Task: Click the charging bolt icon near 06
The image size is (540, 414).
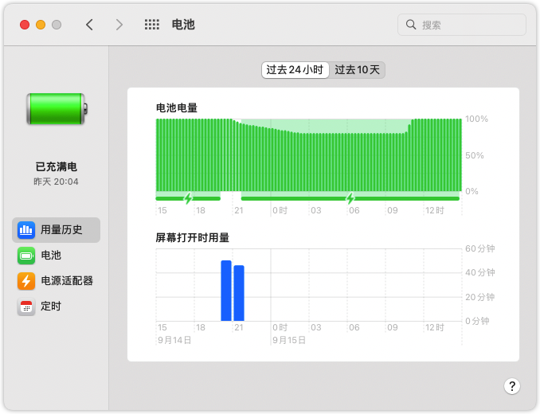Action: [350, 197]
